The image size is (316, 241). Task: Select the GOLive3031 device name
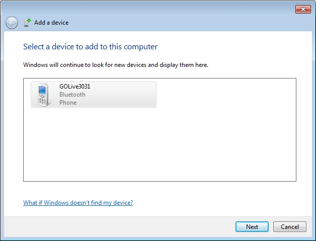click(x=75, y=87)
